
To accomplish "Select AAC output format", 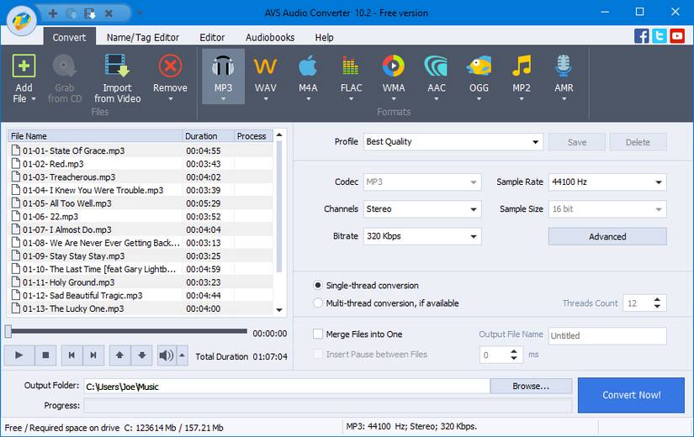I will (436, 76).
